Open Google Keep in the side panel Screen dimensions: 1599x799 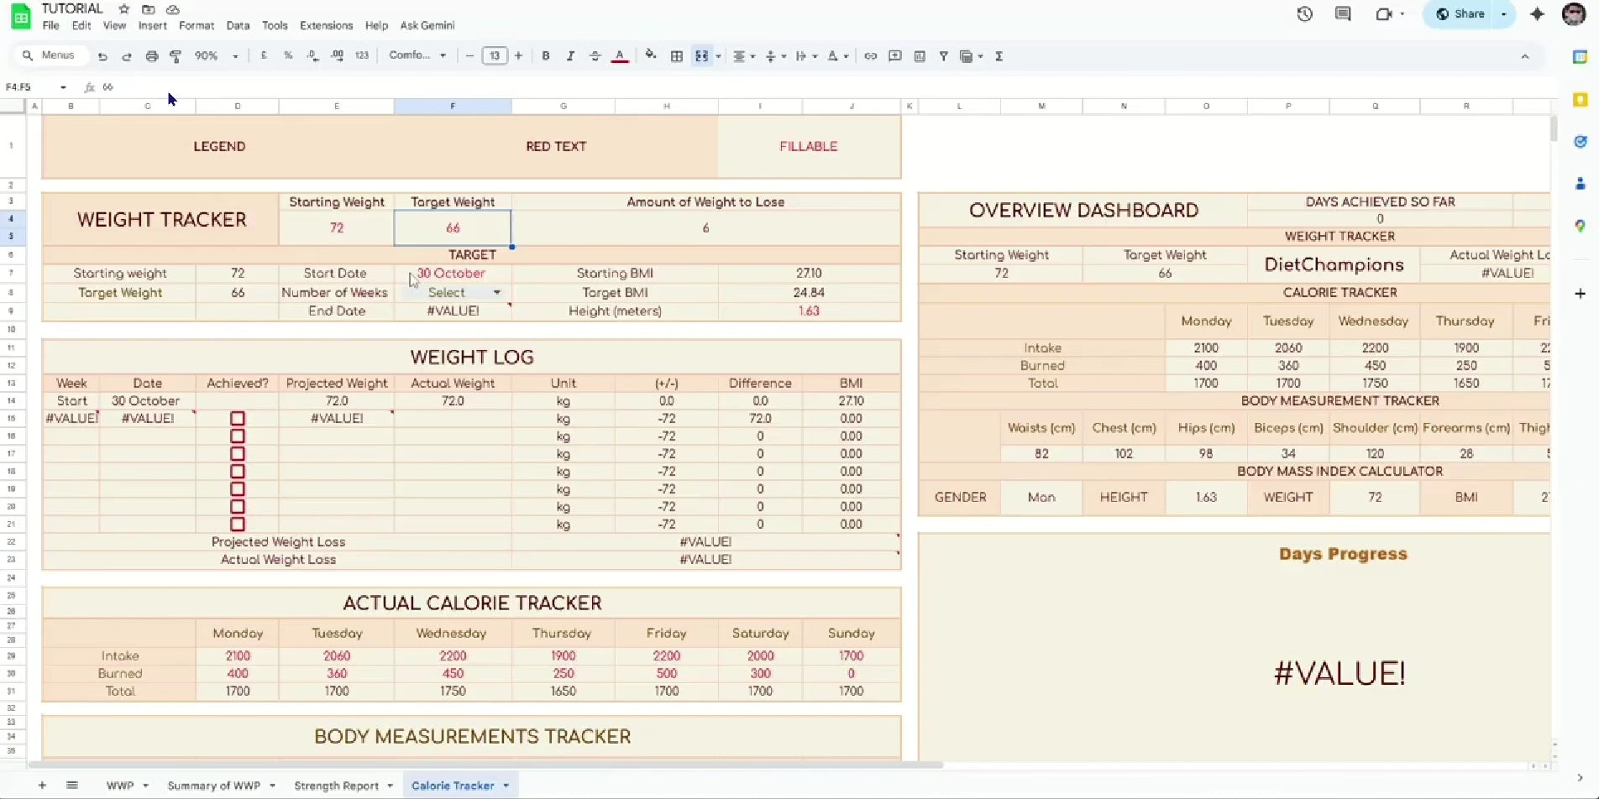[x=1581, y=99]
